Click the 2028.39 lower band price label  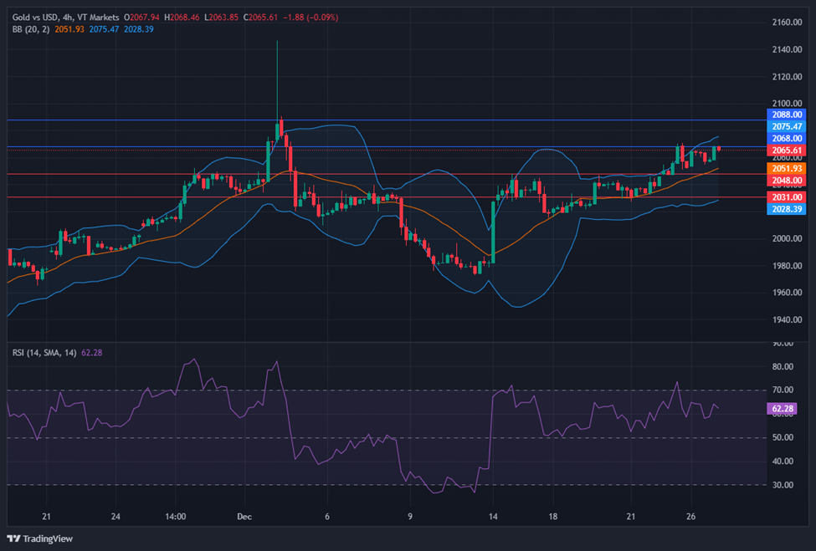coord(787,209)
